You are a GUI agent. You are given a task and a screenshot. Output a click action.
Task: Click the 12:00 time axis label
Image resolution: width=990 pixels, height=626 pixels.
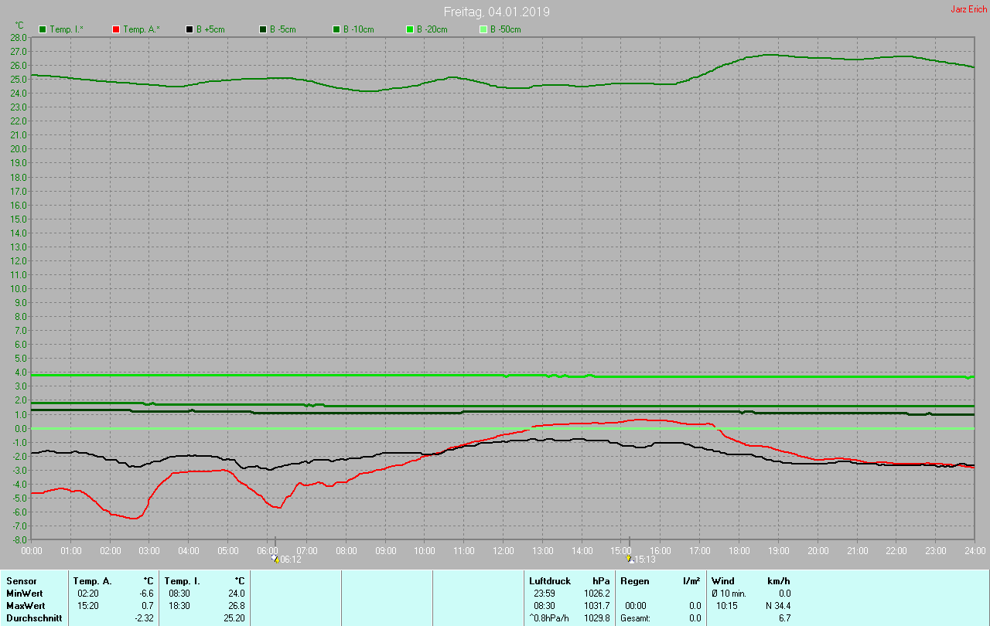503,550
